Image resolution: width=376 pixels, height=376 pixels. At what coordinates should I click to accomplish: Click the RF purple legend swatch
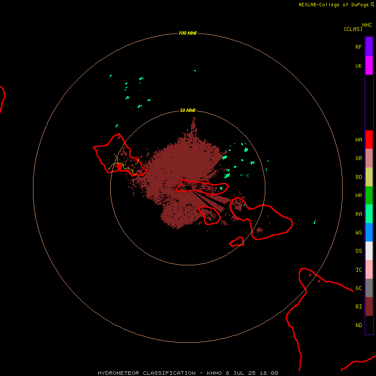click(x=369, y=47)
